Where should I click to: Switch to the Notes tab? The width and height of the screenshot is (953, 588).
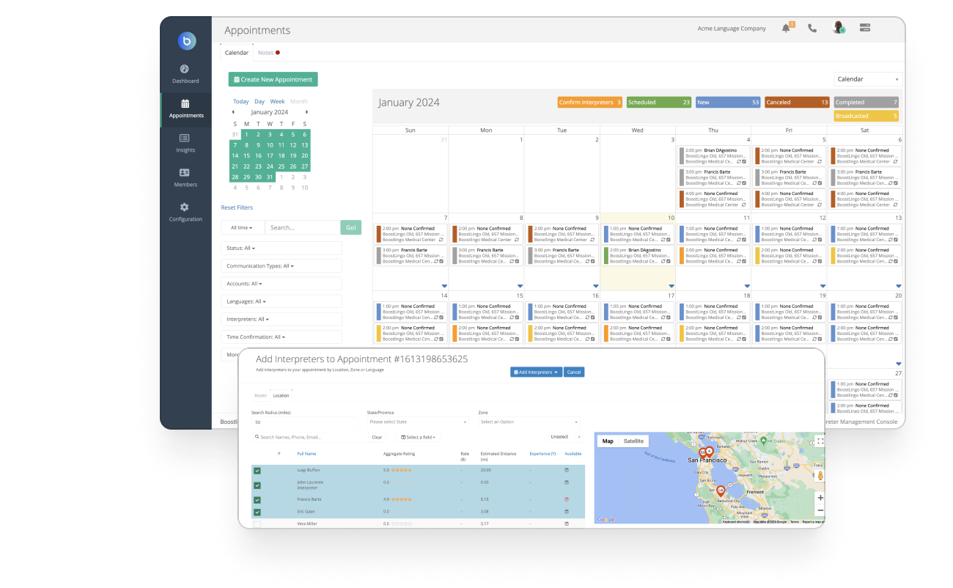pyautogui.click(x=264, y=52)
